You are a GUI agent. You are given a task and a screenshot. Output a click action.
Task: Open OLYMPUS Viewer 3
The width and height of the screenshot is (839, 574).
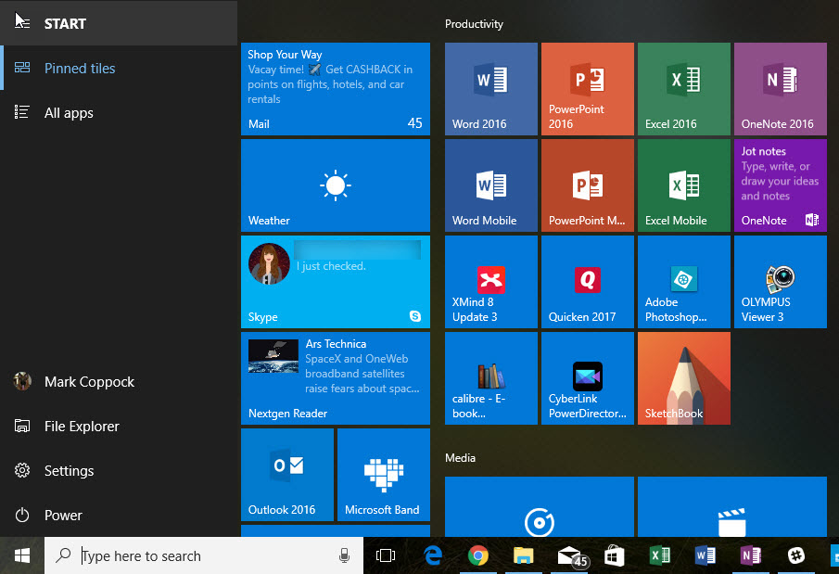(x=779, y=282)
